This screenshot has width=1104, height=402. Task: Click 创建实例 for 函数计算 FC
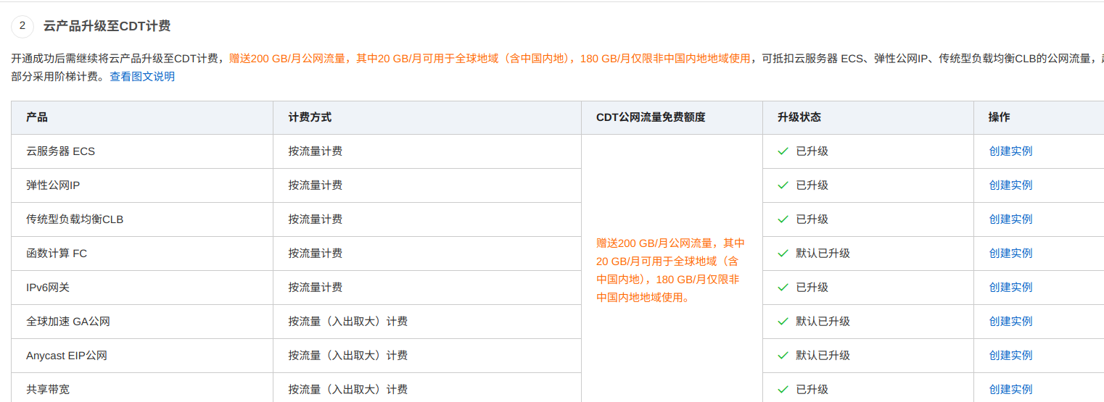pyautogui.click(x=1010, y=254)
